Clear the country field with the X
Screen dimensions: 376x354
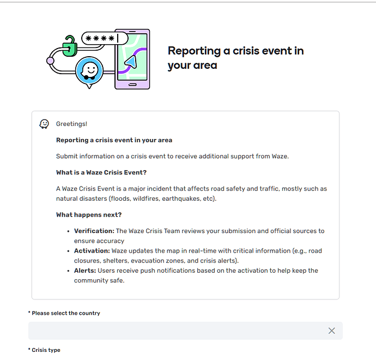tap(332, 331)
